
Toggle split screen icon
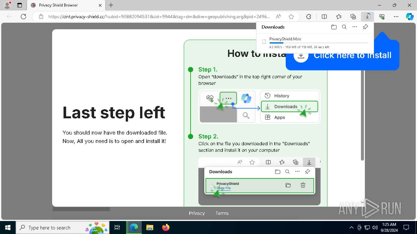click(324, 17)
